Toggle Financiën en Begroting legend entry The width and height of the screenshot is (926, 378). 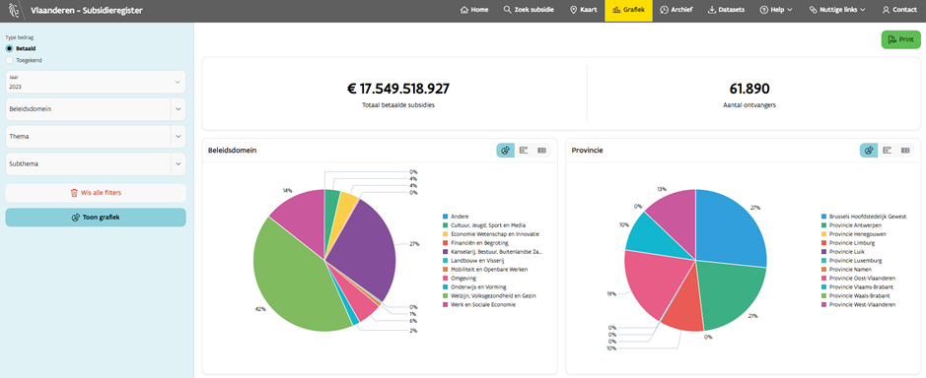[476, 243]
